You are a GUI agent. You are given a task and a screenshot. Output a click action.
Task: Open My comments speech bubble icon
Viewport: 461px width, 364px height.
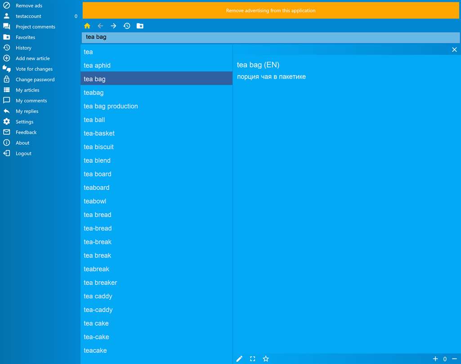pyautogui.click(x=6, y=101)
